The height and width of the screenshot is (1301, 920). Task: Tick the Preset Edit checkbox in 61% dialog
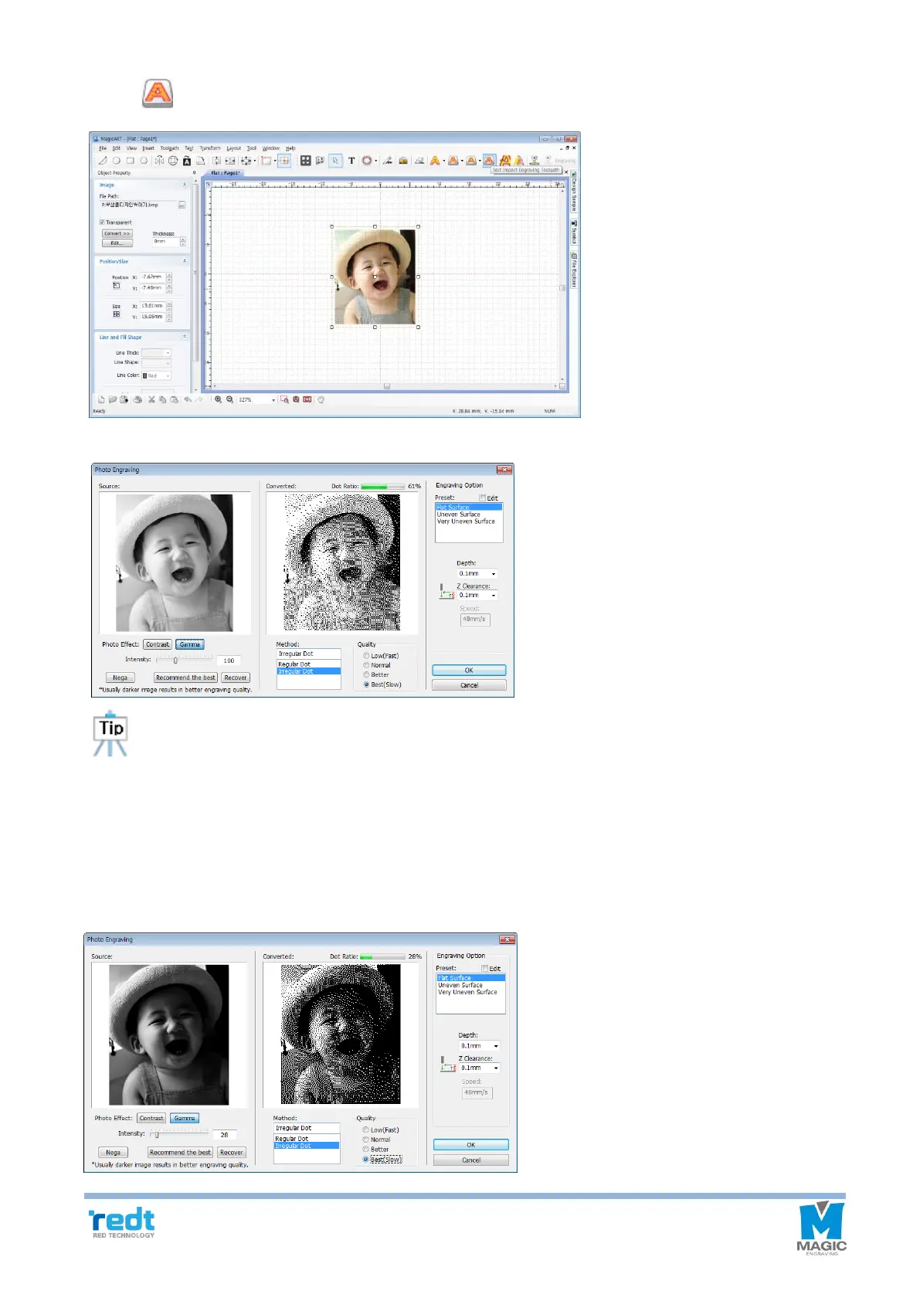482,498
